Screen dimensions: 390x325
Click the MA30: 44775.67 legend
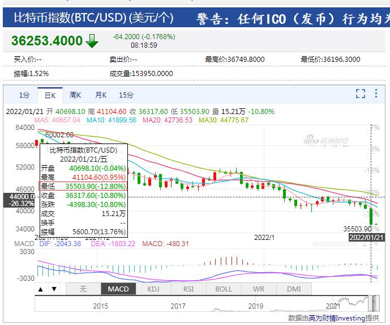coord(224,120)
